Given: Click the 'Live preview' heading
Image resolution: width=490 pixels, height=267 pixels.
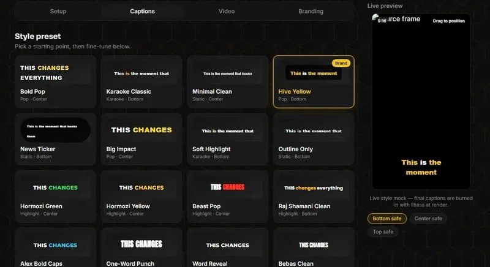Looking at the screenshot, I should click(385, 6).
